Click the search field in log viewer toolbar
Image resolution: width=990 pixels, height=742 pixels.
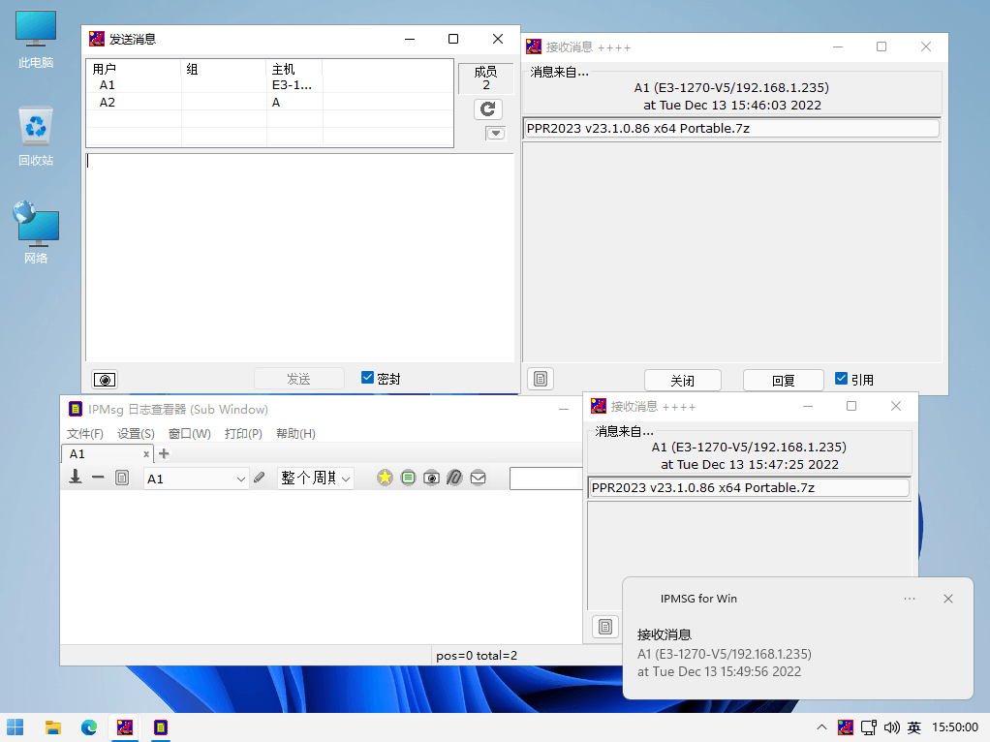click(546, 479)
